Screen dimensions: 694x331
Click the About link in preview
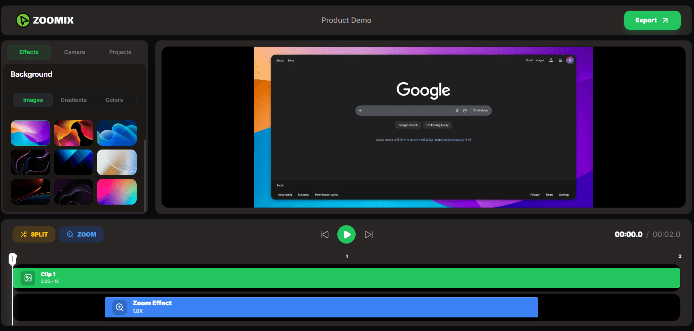point(280,61)
